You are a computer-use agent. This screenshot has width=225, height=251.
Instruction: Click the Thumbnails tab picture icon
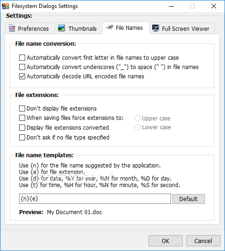coord(61,28)
